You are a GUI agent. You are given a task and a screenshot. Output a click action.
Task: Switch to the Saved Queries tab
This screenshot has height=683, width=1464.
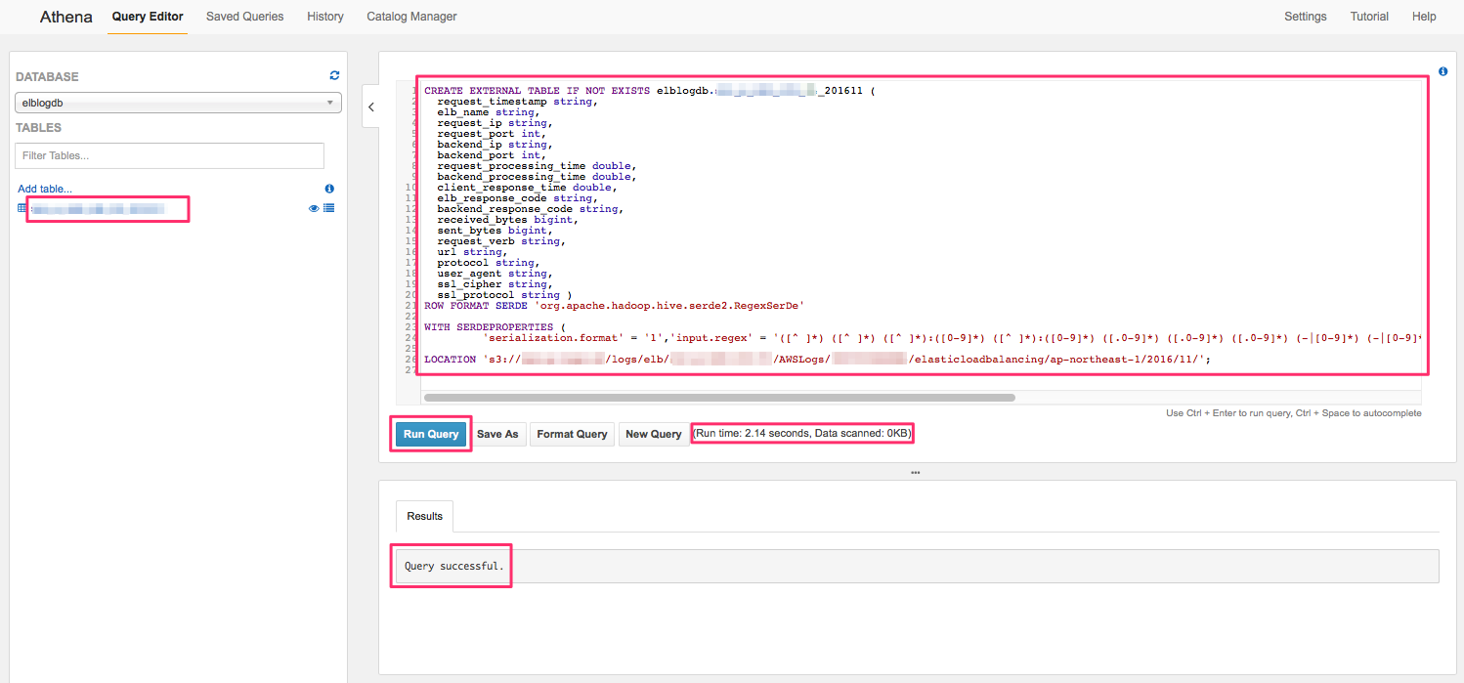click(x=244, y=17)
